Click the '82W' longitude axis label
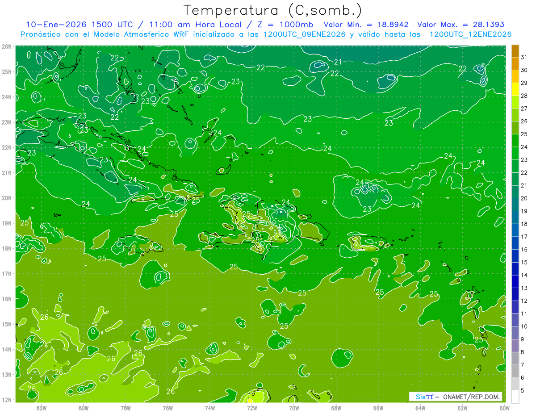This screenshot has height=414, width=536. click(x=42, y=408)
